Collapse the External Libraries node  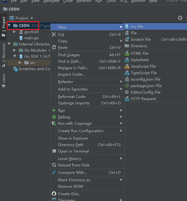pos(9,44)
